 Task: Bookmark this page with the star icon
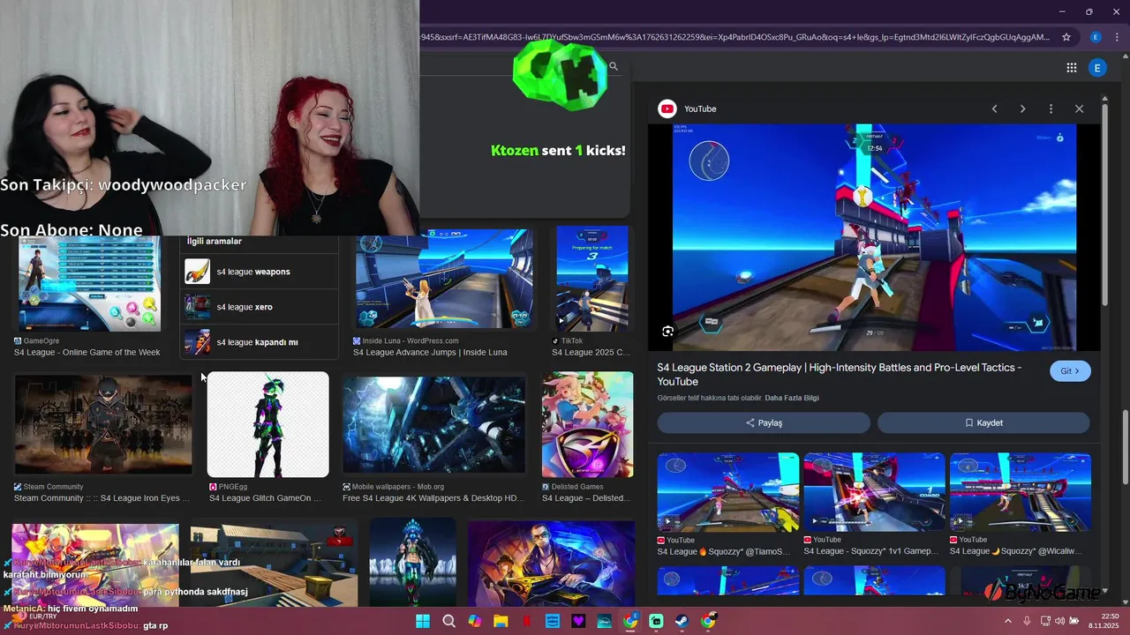1066,37
